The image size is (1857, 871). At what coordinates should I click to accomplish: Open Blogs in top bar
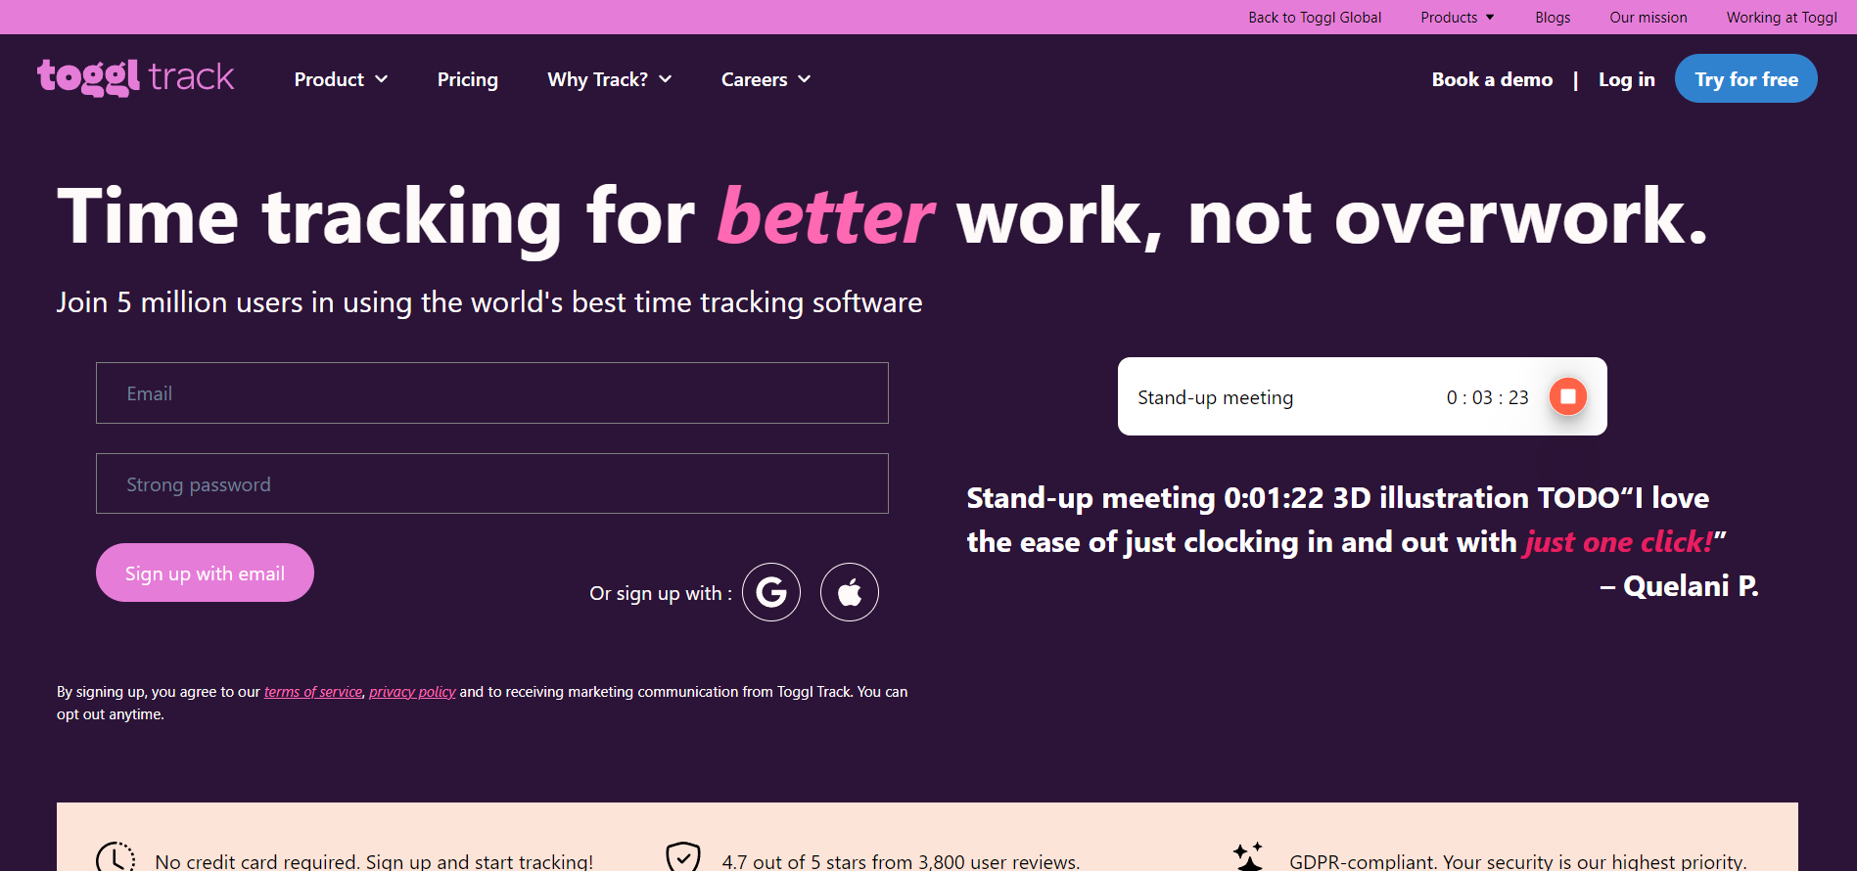tap(1553, 18)
